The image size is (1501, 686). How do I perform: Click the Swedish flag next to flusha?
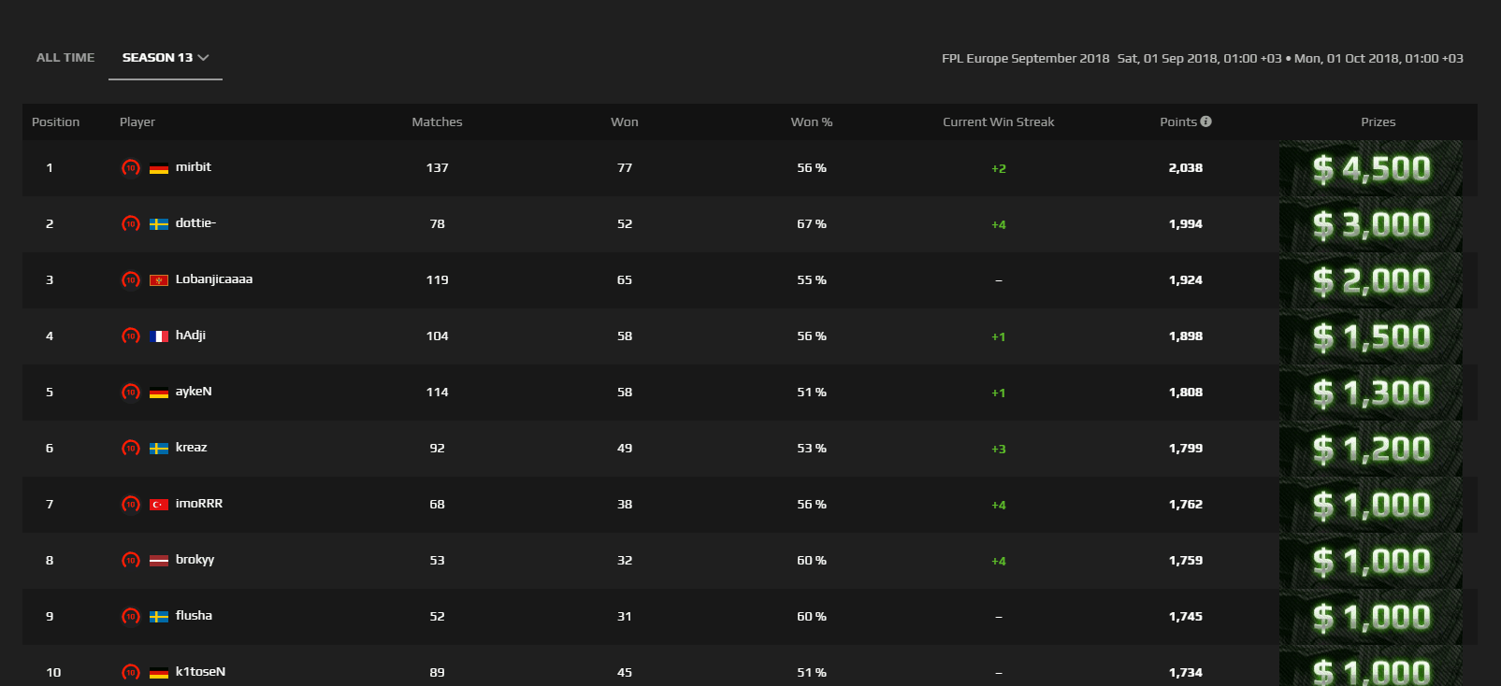(159, 617)
